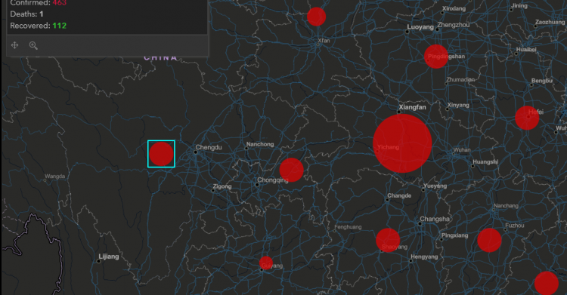Click the zoom-to magnifier icon in popup

pyautogui.click(x=33, y=45)
